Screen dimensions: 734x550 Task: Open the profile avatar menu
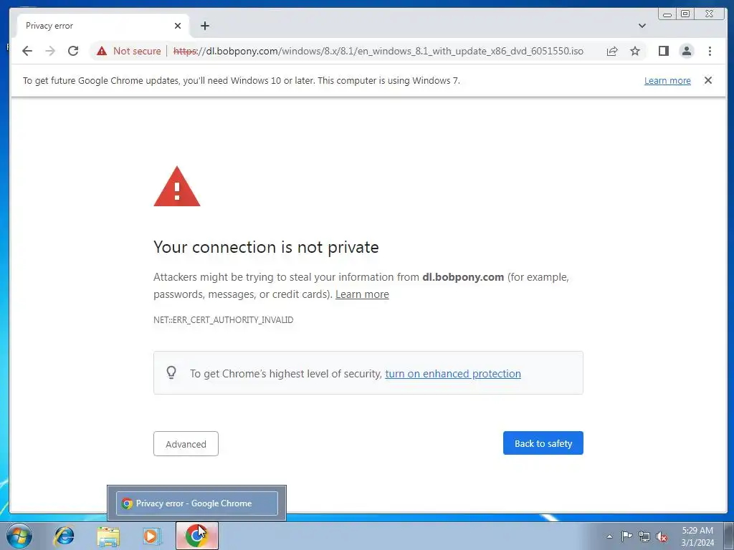point(686,51)
